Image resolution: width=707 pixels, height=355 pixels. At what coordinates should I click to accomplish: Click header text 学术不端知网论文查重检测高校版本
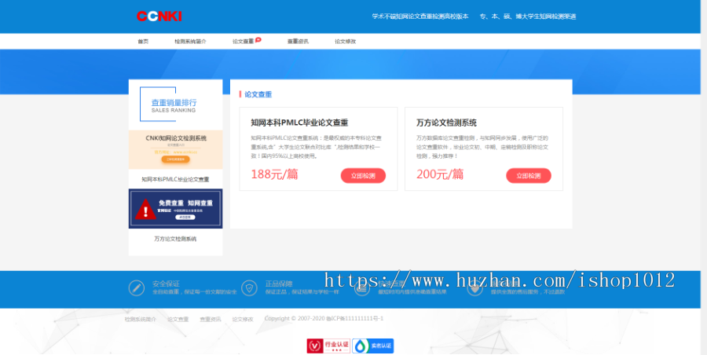[420, 16]
